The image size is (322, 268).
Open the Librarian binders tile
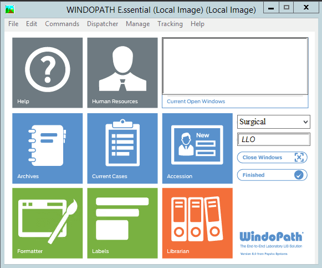coord(197,223)
